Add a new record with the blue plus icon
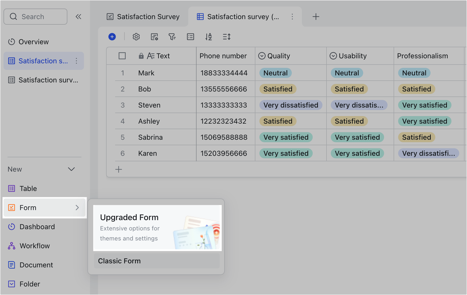Screen dimensions: 467x295 pos(112,37)
